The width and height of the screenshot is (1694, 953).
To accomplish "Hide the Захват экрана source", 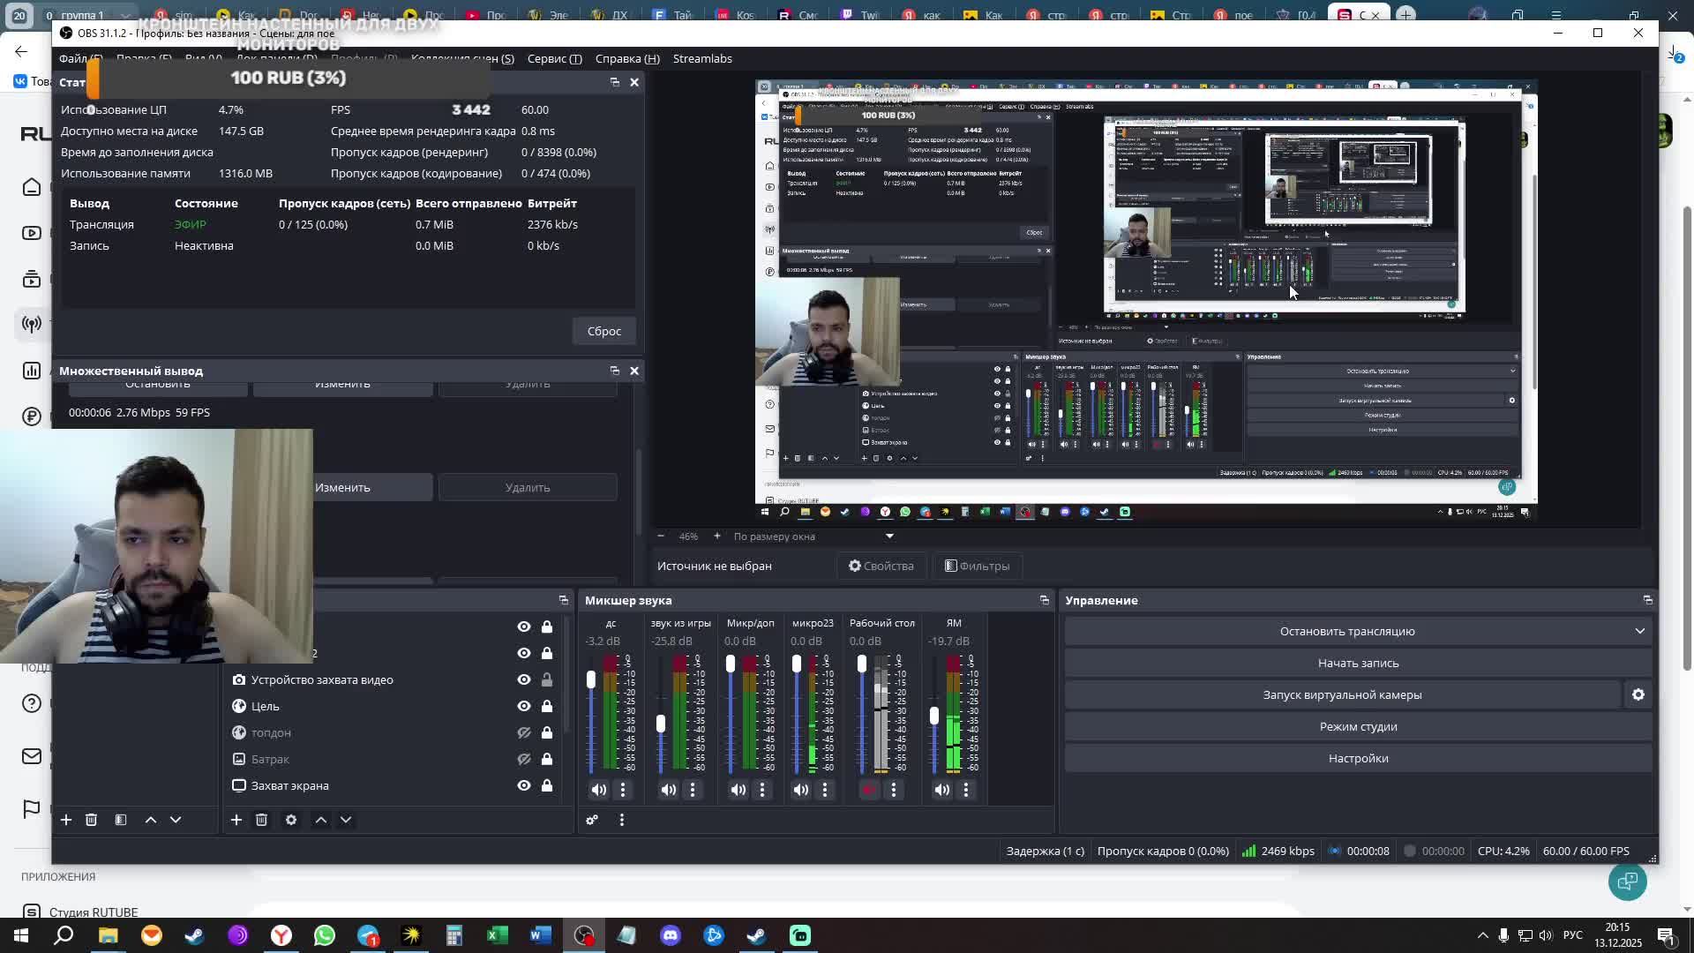I will [x=524, y=785].
